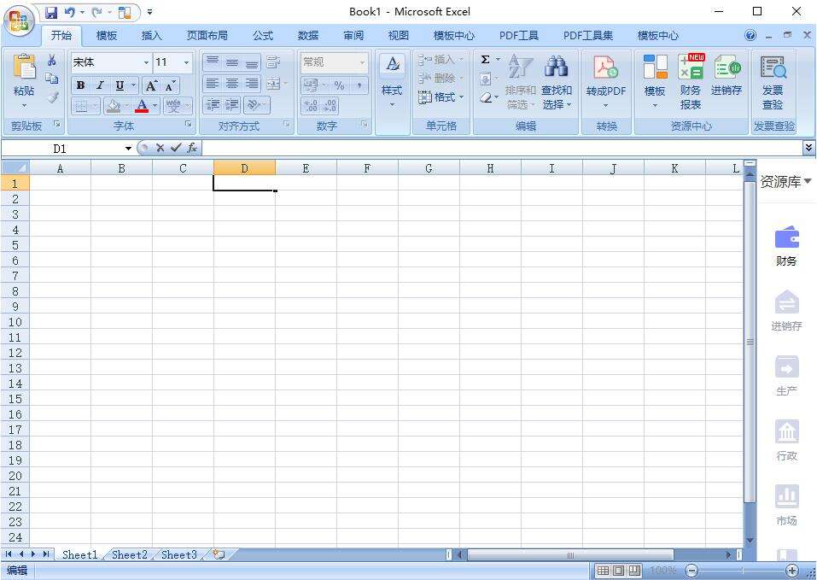Switch to the 数据 ribbon tab
This screenshot has height=580, width=817.
(308, 35)
